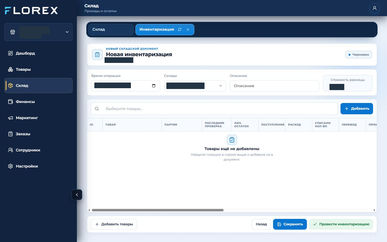Click the FLOREX logo
The height and width of the screenshot is (242, 387).
pyautogui.click(x=31, y=10)
